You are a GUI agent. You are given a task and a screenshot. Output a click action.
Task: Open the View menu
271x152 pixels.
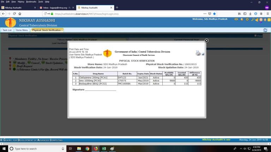tap(13, 2)
